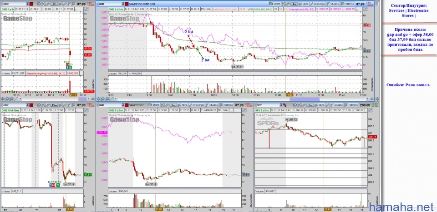
Task: Click scissors icon in GME daily chart toolbar
Action: [44, 4]
